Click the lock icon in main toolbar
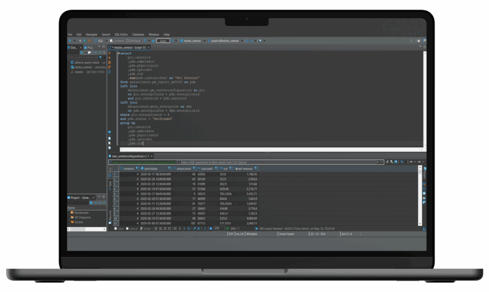Screen dimensions: 489x292 [x=153, y=41]
